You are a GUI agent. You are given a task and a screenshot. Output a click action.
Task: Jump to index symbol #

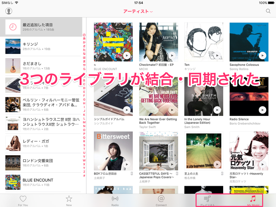tap(84, 175)
